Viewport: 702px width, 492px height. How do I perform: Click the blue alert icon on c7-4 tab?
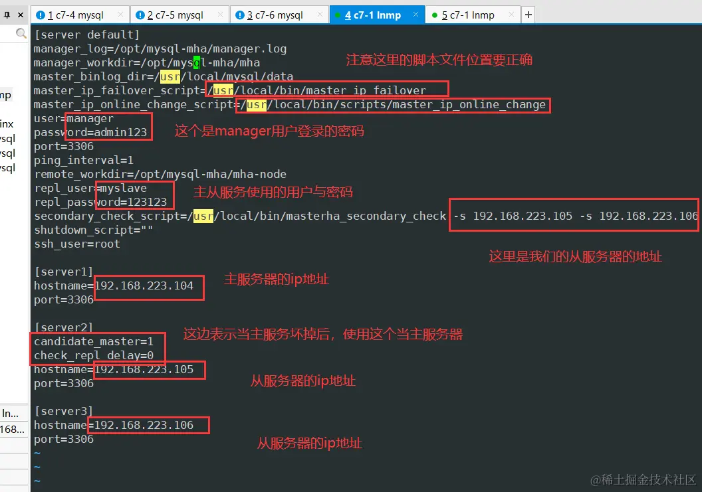[x=41, y=15]
